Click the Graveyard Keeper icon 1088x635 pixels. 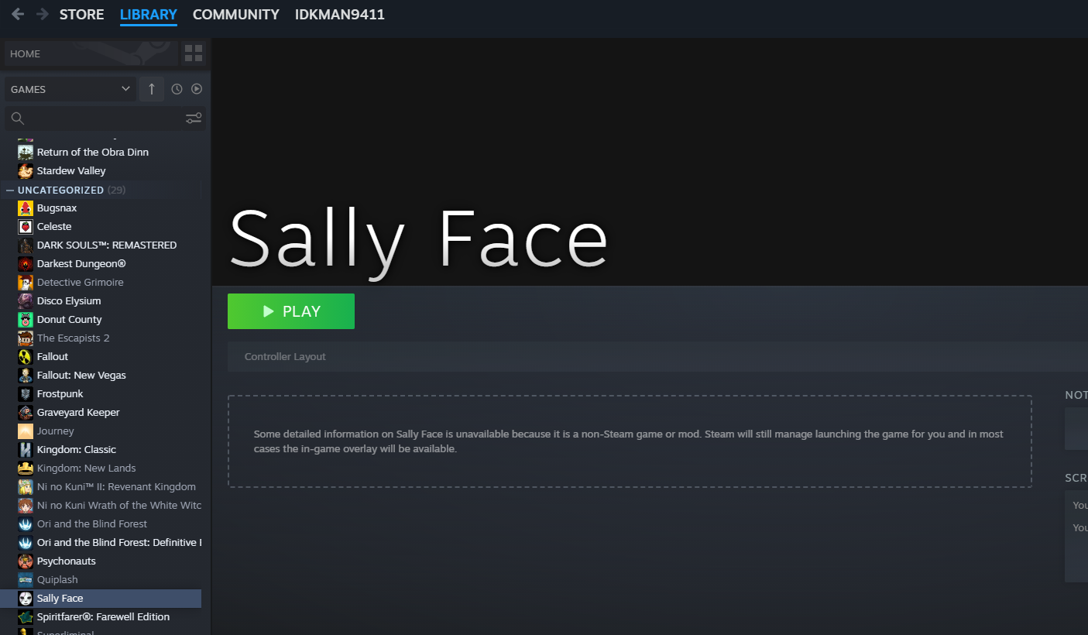click(x=26, y=413)
